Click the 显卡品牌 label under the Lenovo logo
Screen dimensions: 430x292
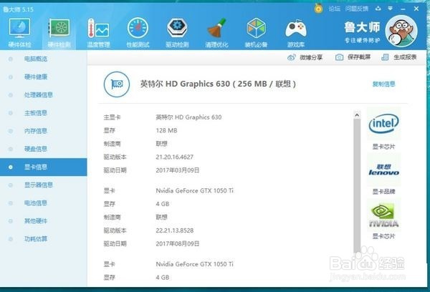(383, 192)
